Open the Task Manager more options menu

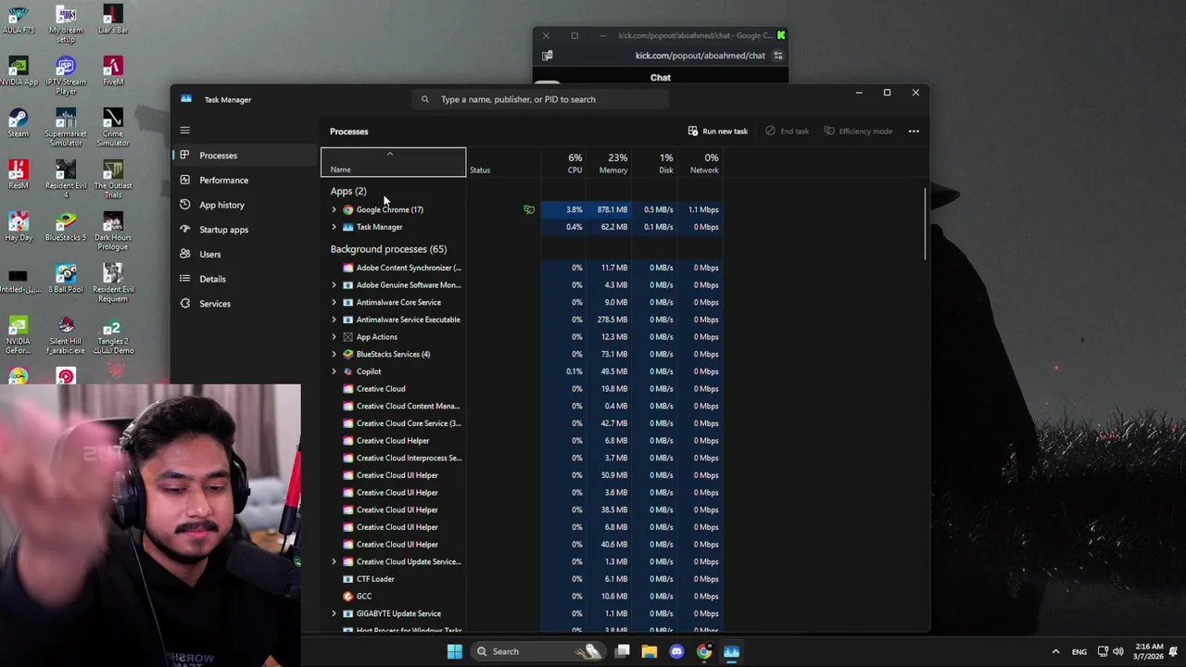pos(914,131)
